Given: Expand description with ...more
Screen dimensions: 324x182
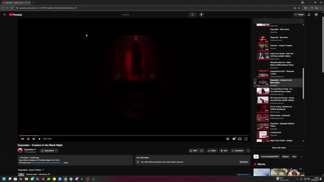Looking at the screenshot, I should click(65, 163).
